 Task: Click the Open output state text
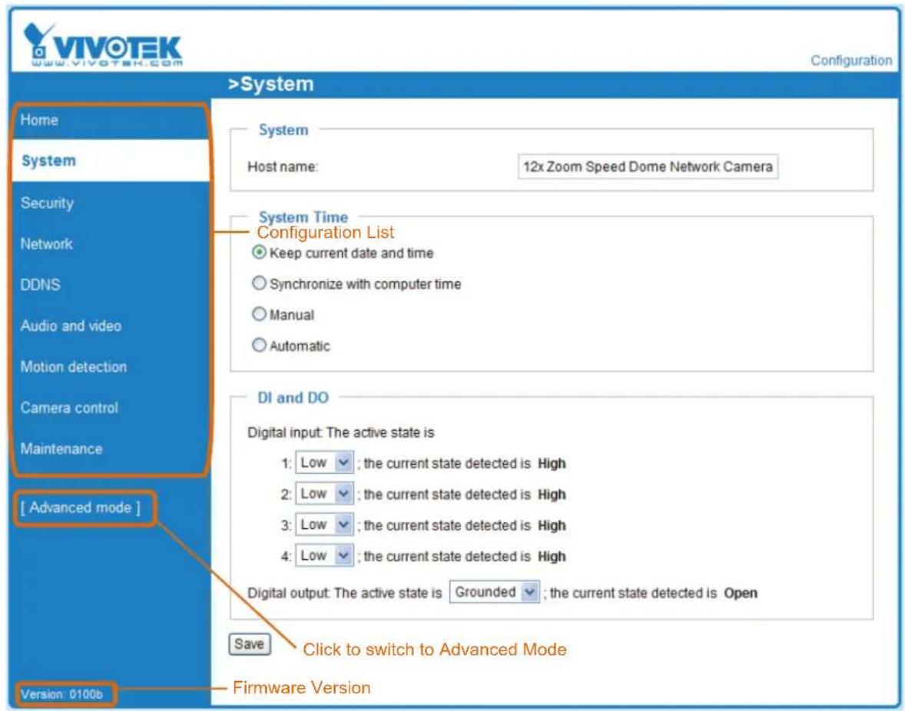pyautogui.click(x=741, y=594)
